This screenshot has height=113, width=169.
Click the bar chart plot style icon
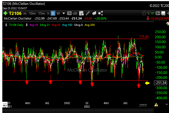coord(75,14)
